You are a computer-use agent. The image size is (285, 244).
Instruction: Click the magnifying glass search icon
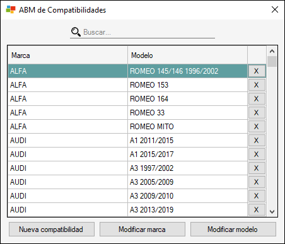[x=76, y=32]
